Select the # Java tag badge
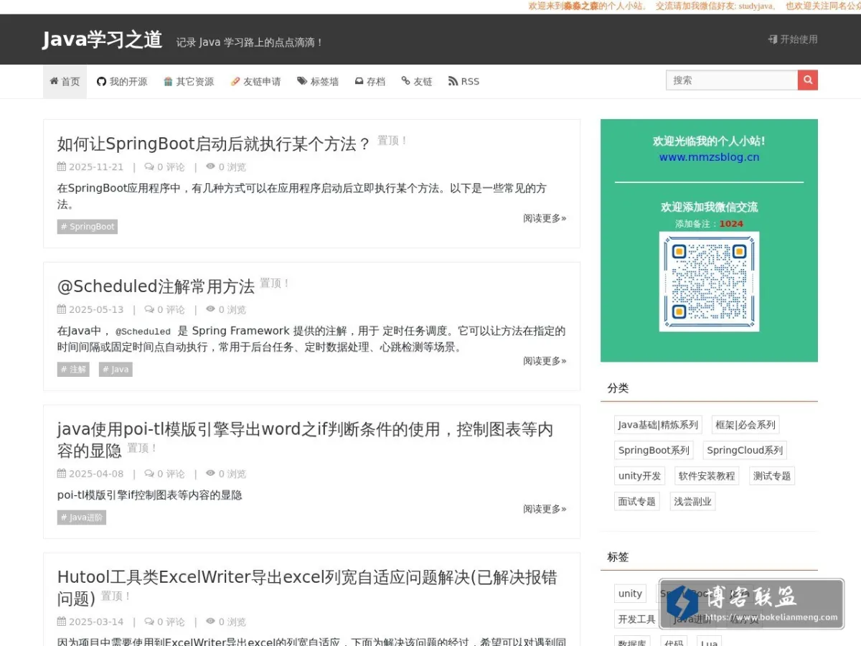The image size is (861, 646). 116,370
